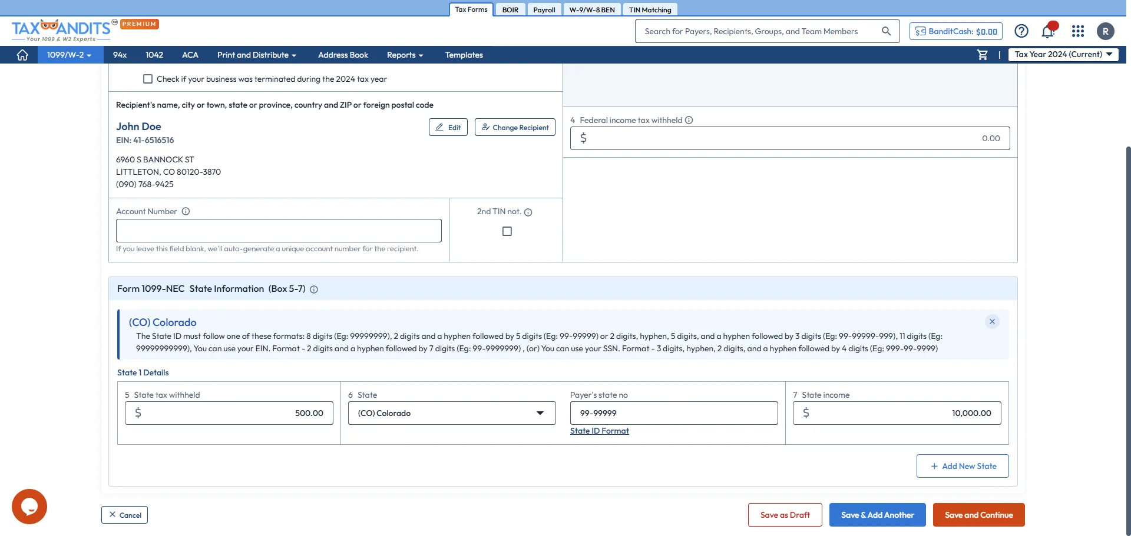This screenshot has width=1131, height=536.
Task: Cancel the form
Action: tap(124, 515)
